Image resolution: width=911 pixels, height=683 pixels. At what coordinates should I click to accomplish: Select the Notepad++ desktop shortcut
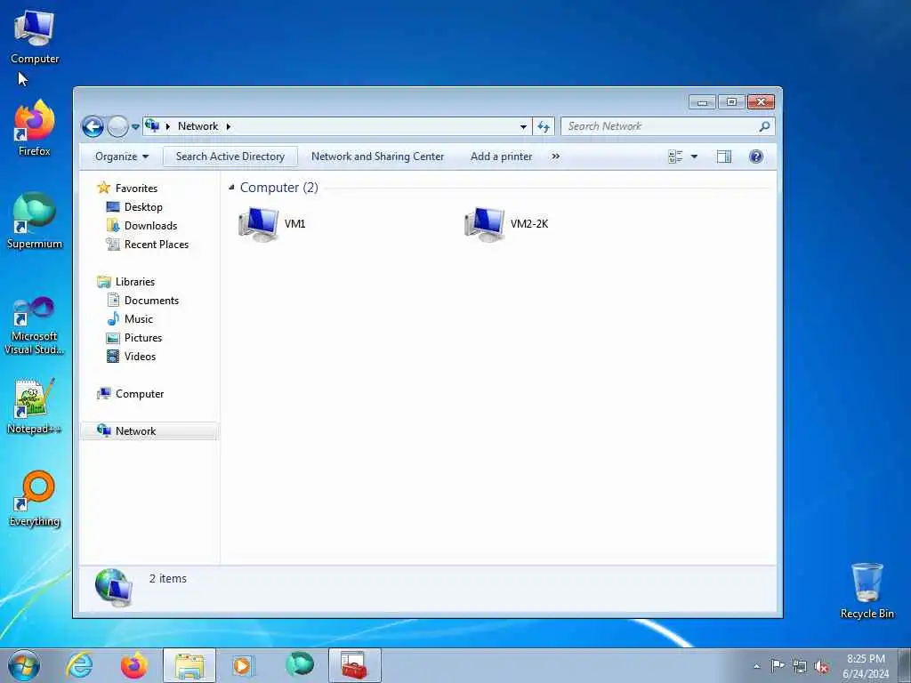(x=35, y=406)
